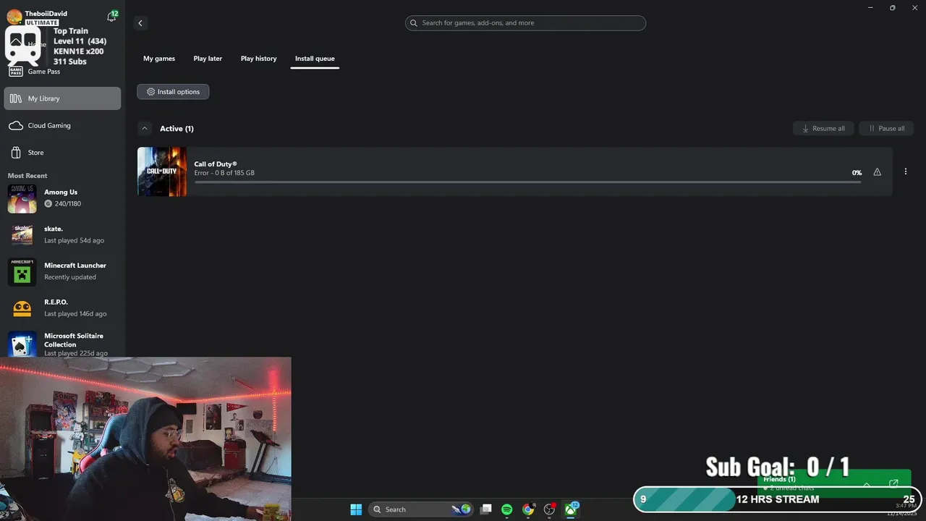The height and width of the screenshot is (521, 926).
Task: Click the Windows Start button
Action: pyautogui.click(x=356, y=509)
